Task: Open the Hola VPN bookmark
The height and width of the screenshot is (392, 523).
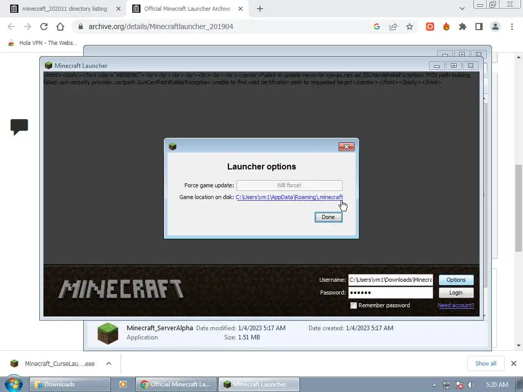Action: click(x=43, y=43)
